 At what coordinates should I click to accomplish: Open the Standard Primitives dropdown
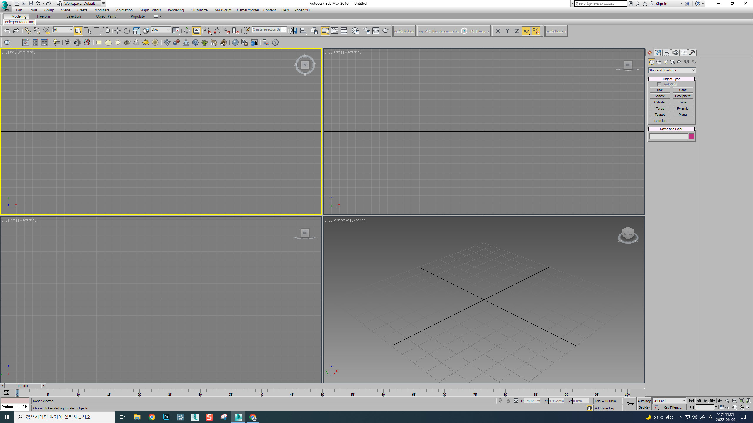coord(672,70)
